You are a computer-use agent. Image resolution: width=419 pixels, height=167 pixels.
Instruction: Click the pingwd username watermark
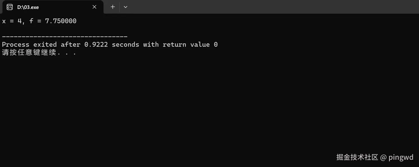(401, 157)
